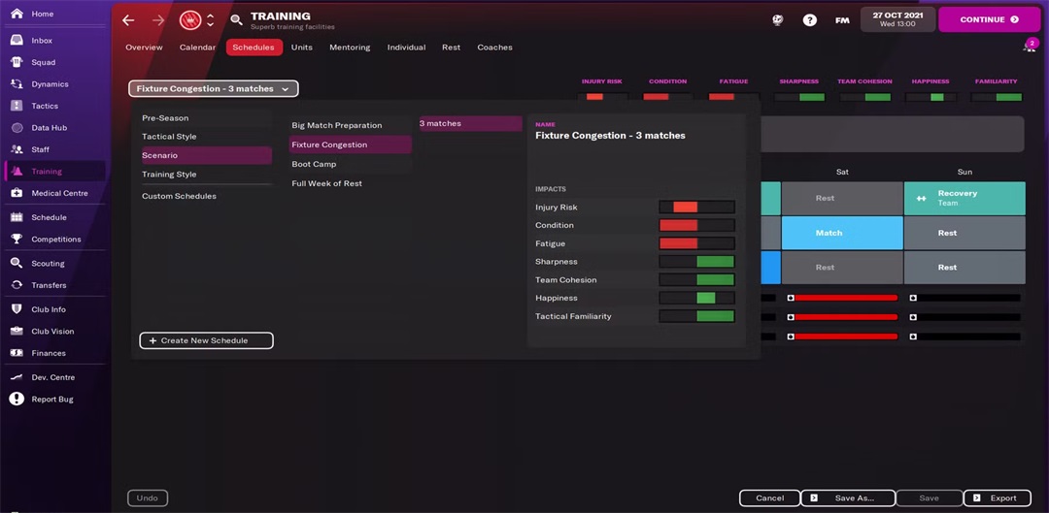Go forward with the right arrow

(x=158, y=20)
